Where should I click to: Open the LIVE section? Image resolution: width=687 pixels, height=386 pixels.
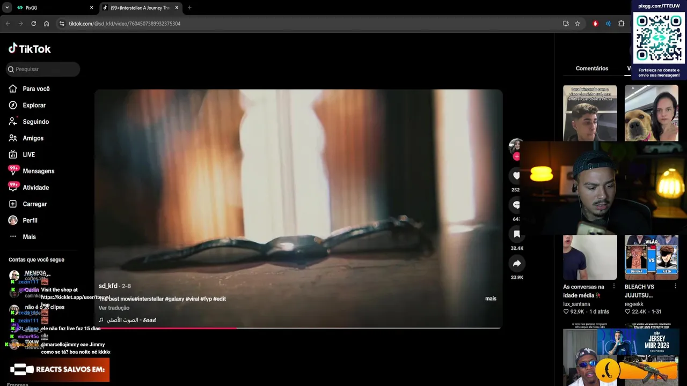(28, 154)
